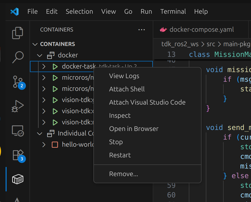Open the Extensions view icon
Viewport: 251px width, 202px height.
18,155
